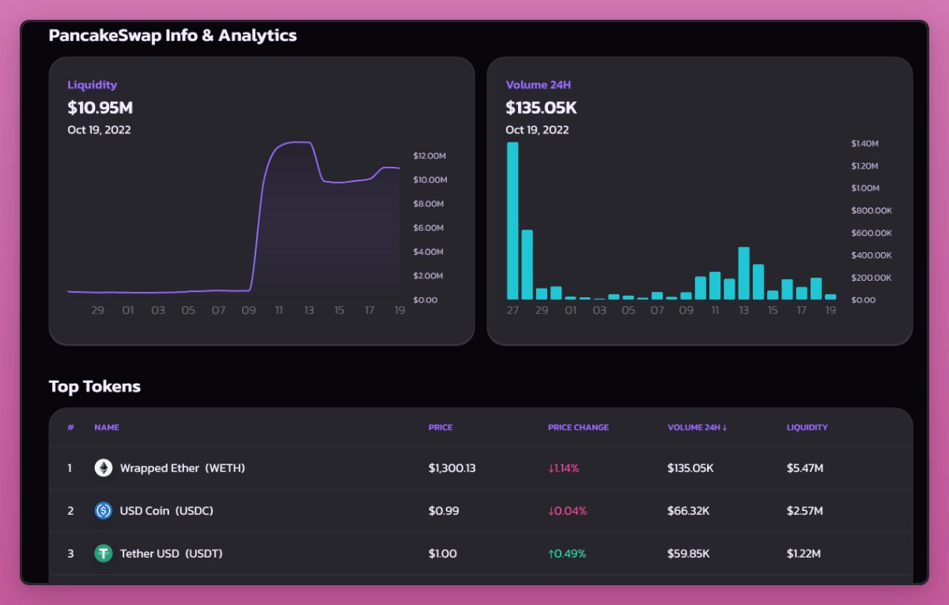Image resolution: width=949 pixels, height=605 pixels.
Task: Click the Wrapped Ether token icon
Action: click(103, 467)
